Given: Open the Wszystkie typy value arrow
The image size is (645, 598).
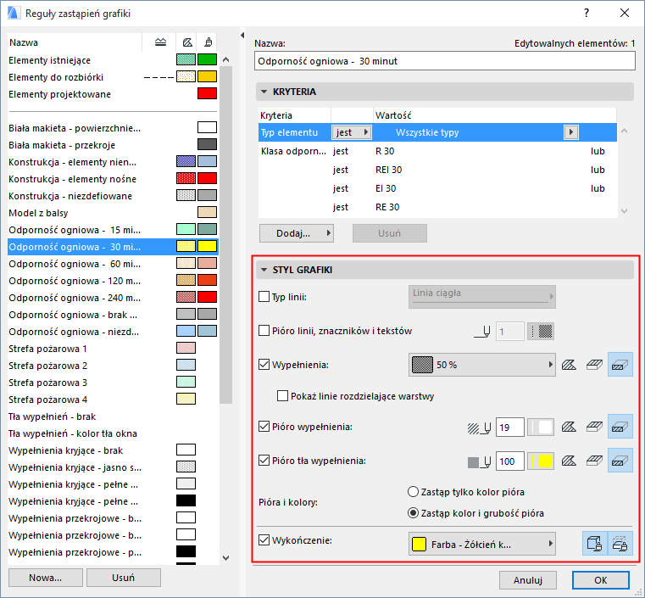Looking at the screenshot, I should [x=570, y=132].
